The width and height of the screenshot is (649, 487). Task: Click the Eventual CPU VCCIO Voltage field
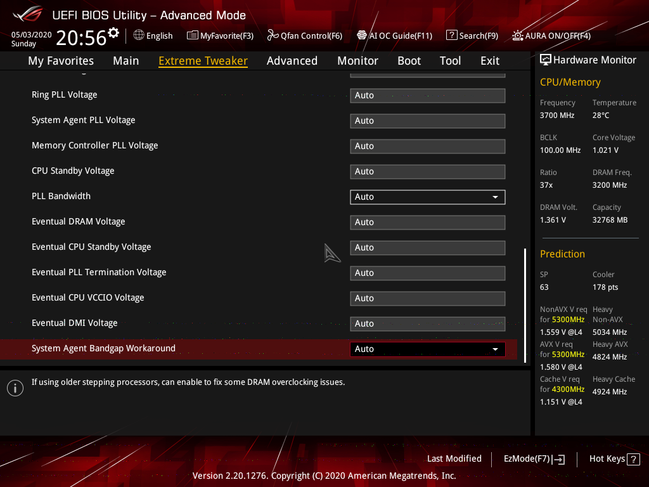(428, 299)
